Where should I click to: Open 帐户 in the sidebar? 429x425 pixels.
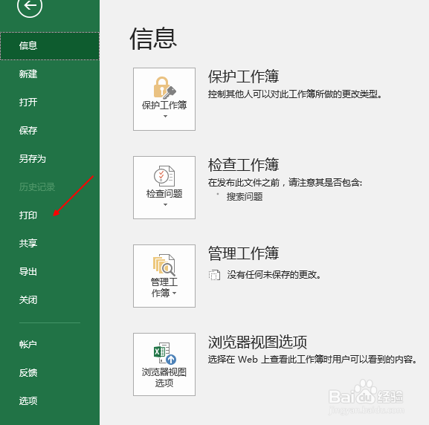[50, 344]
